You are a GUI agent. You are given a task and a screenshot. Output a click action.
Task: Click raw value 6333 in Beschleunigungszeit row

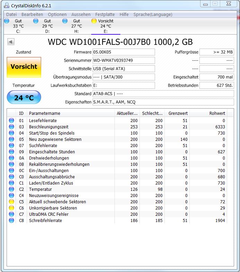tap(220, 127)
